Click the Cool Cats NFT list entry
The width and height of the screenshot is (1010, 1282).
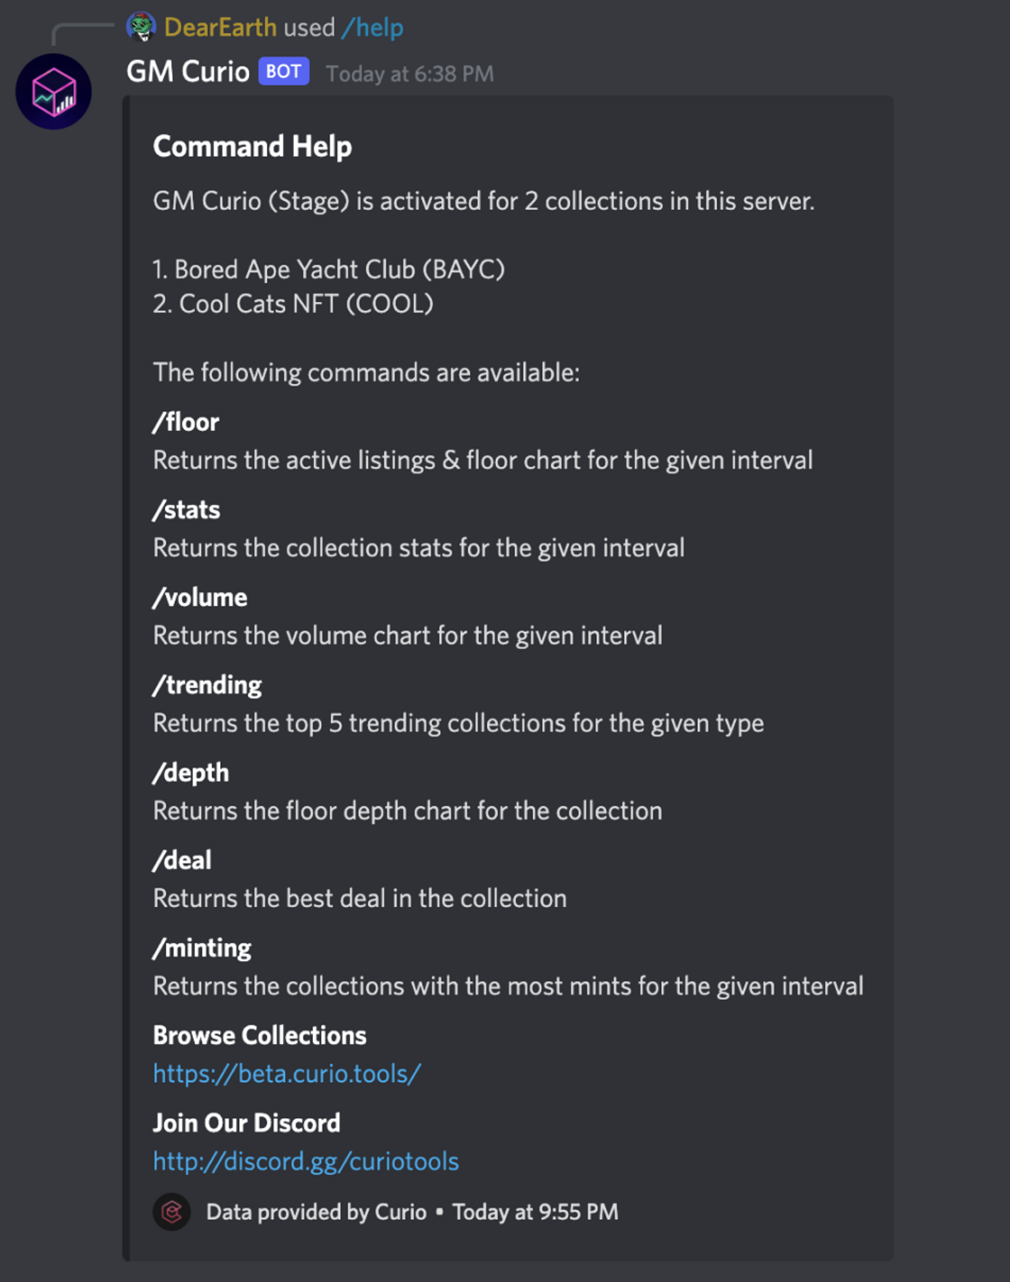click(x=293, y=304)
